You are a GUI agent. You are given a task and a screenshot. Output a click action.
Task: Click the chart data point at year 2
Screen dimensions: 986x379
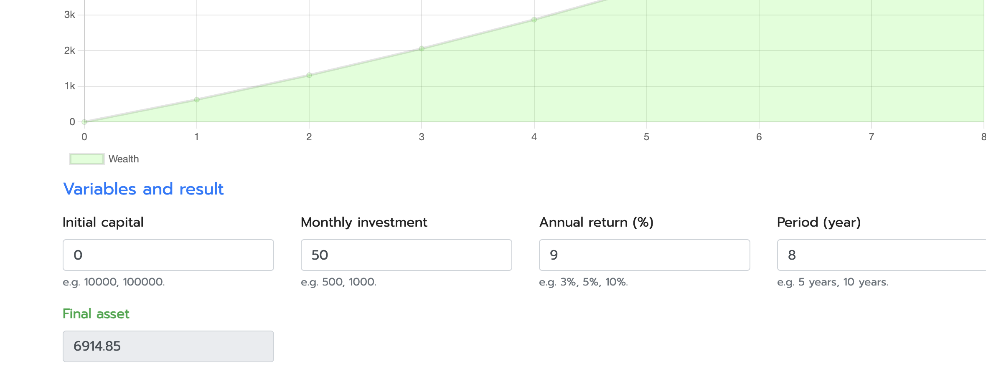[309, 76]
